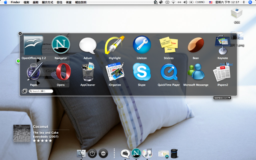This screenshot has width=256, height=160.
Task: Click the Coconut album artwork
Action: 22,133
